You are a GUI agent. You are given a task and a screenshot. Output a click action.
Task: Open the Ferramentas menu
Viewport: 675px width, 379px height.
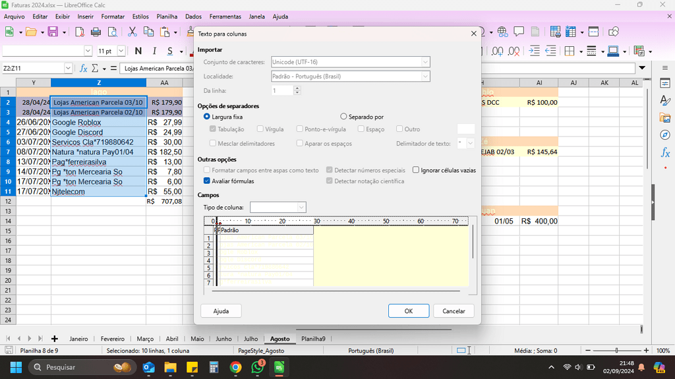pyautogui.click(x=225, y=16)
